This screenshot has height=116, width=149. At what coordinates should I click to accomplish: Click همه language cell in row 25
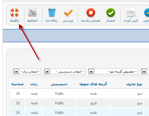(34, 103)
